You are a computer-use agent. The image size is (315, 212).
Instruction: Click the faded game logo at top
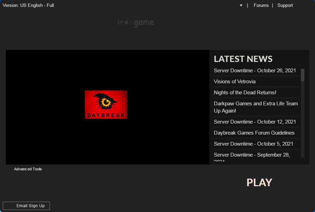coord(135,22)
